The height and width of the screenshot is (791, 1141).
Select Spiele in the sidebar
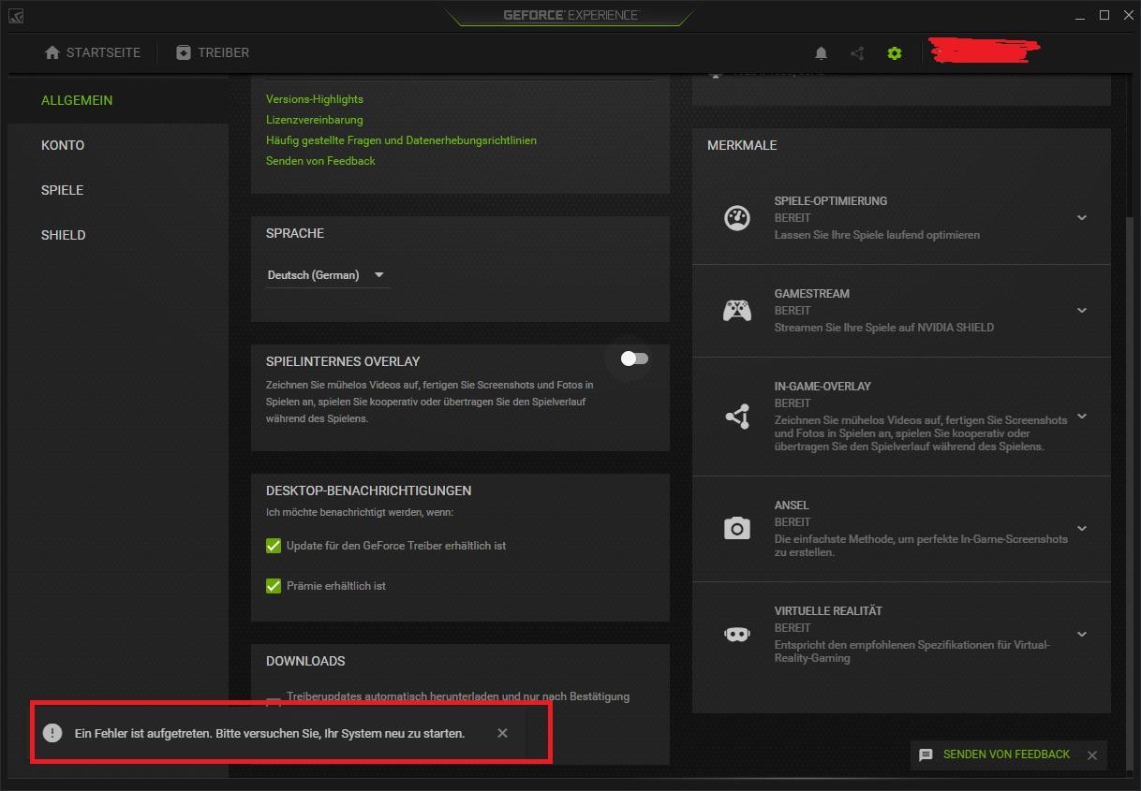[x=62, y=190]
